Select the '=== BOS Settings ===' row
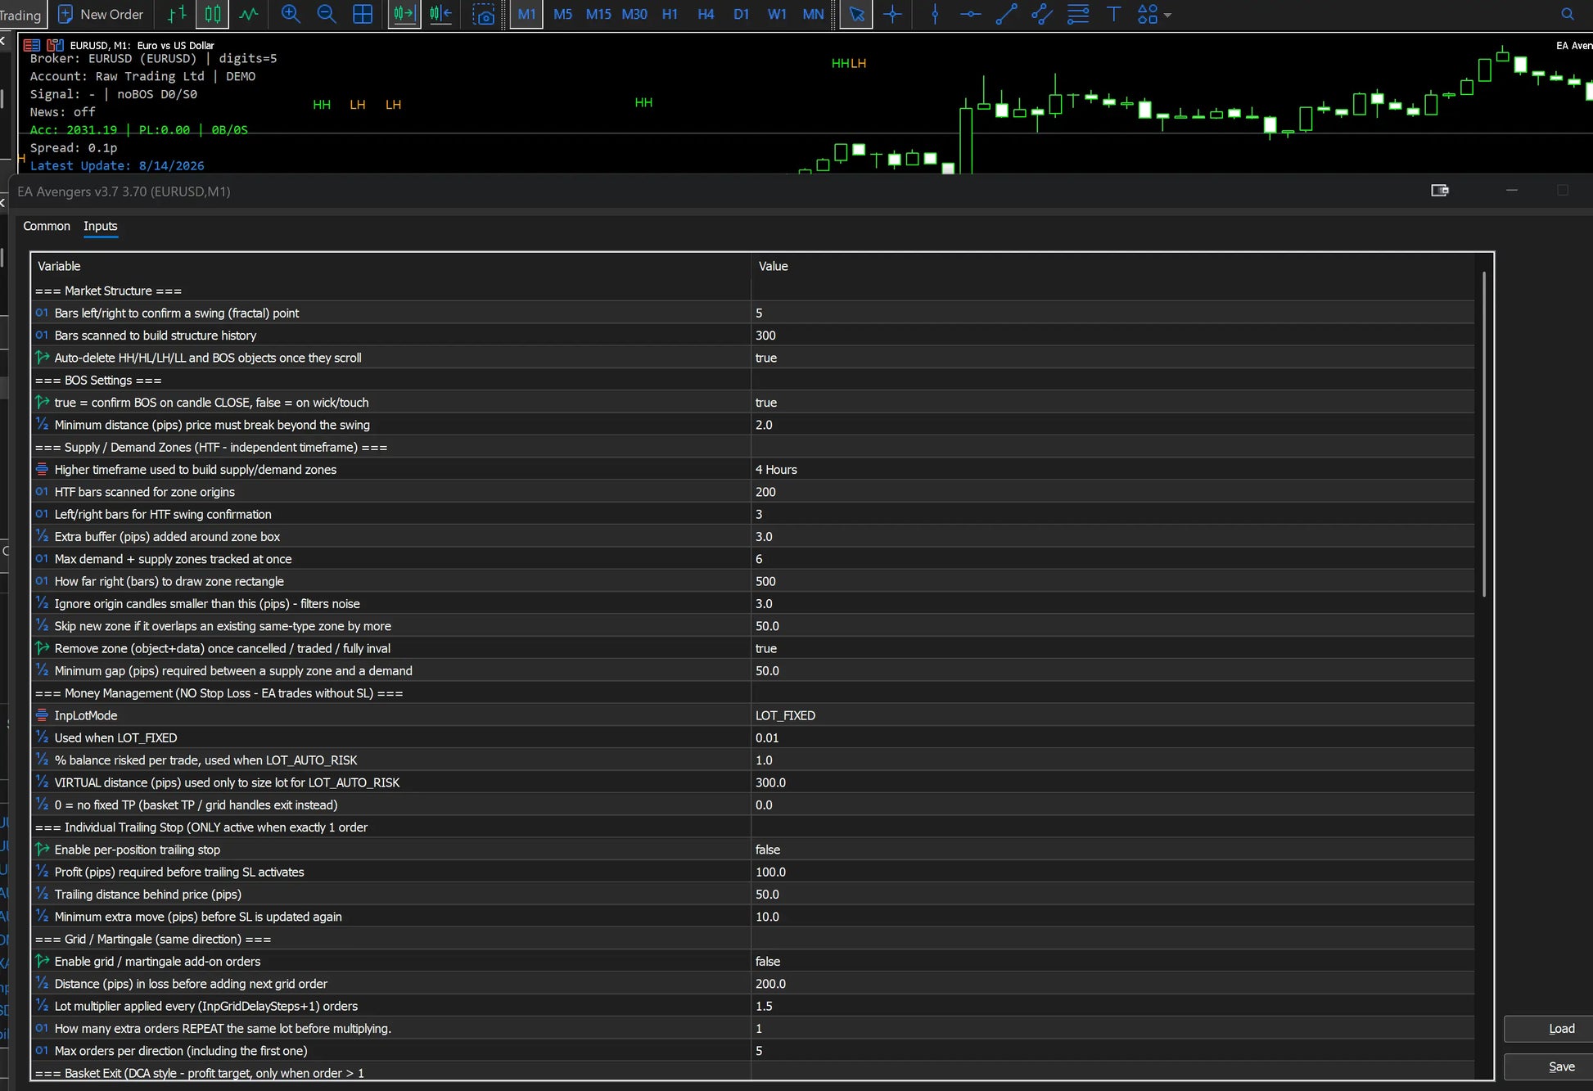 coord(752,381)
